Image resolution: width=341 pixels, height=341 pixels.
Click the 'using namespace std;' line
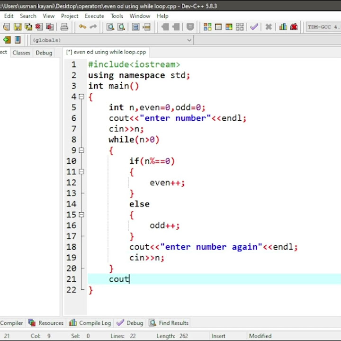139,75
